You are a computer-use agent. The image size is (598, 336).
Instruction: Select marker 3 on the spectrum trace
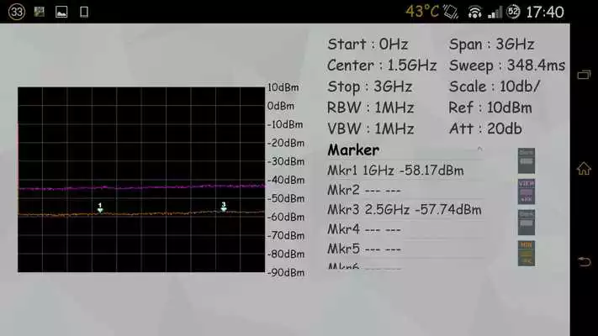click(x=224, y=207)
